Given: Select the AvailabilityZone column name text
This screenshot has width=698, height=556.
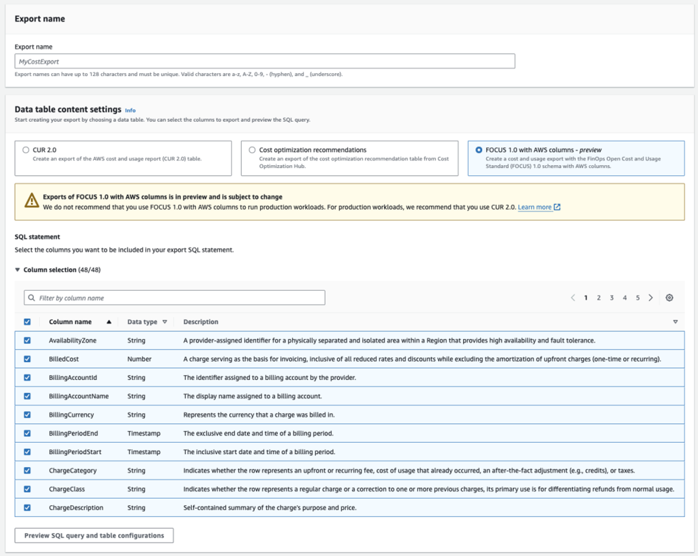Looking at the screenshot, I should click(73, 340).
